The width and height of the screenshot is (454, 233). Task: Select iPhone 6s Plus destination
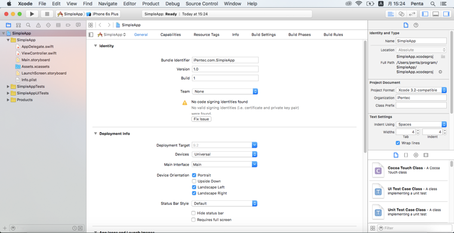pos(103,14)
